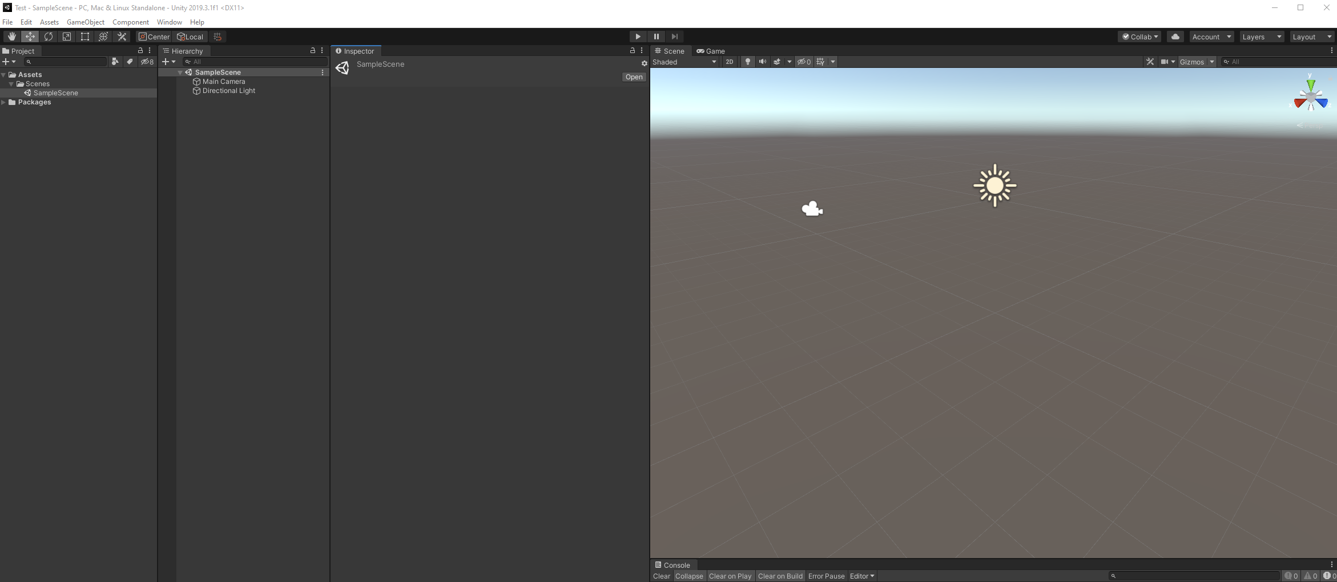Open Unity cloud services
The width and height of the screenshot is (1337, 582).
point(1175,37)
